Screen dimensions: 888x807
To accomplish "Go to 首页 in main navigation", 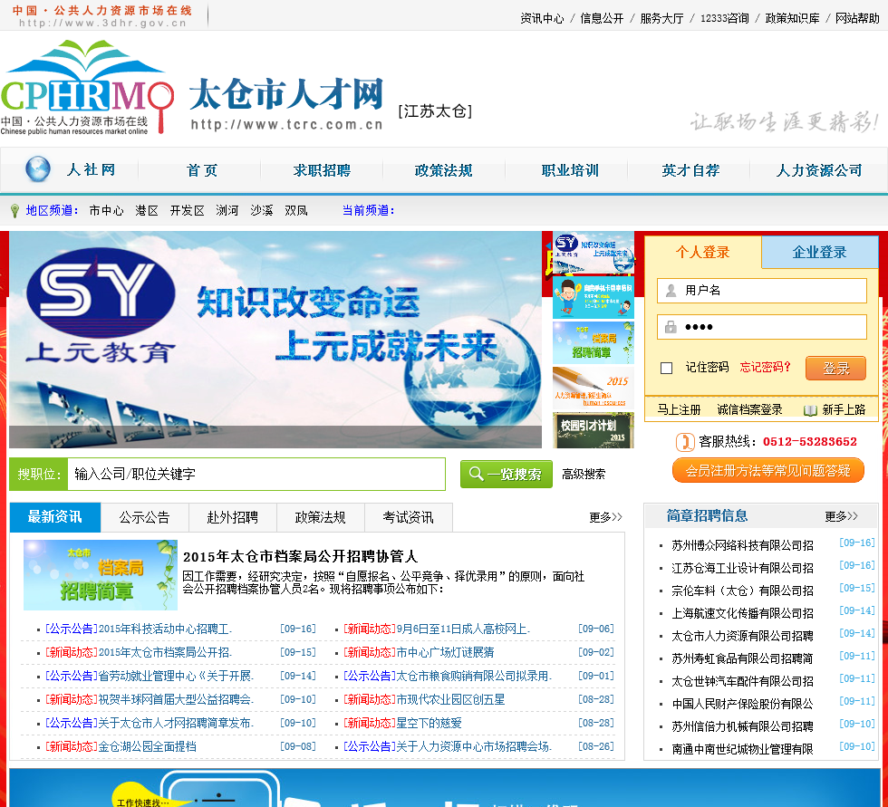I will pyautogui.click(x=201, y=170).
